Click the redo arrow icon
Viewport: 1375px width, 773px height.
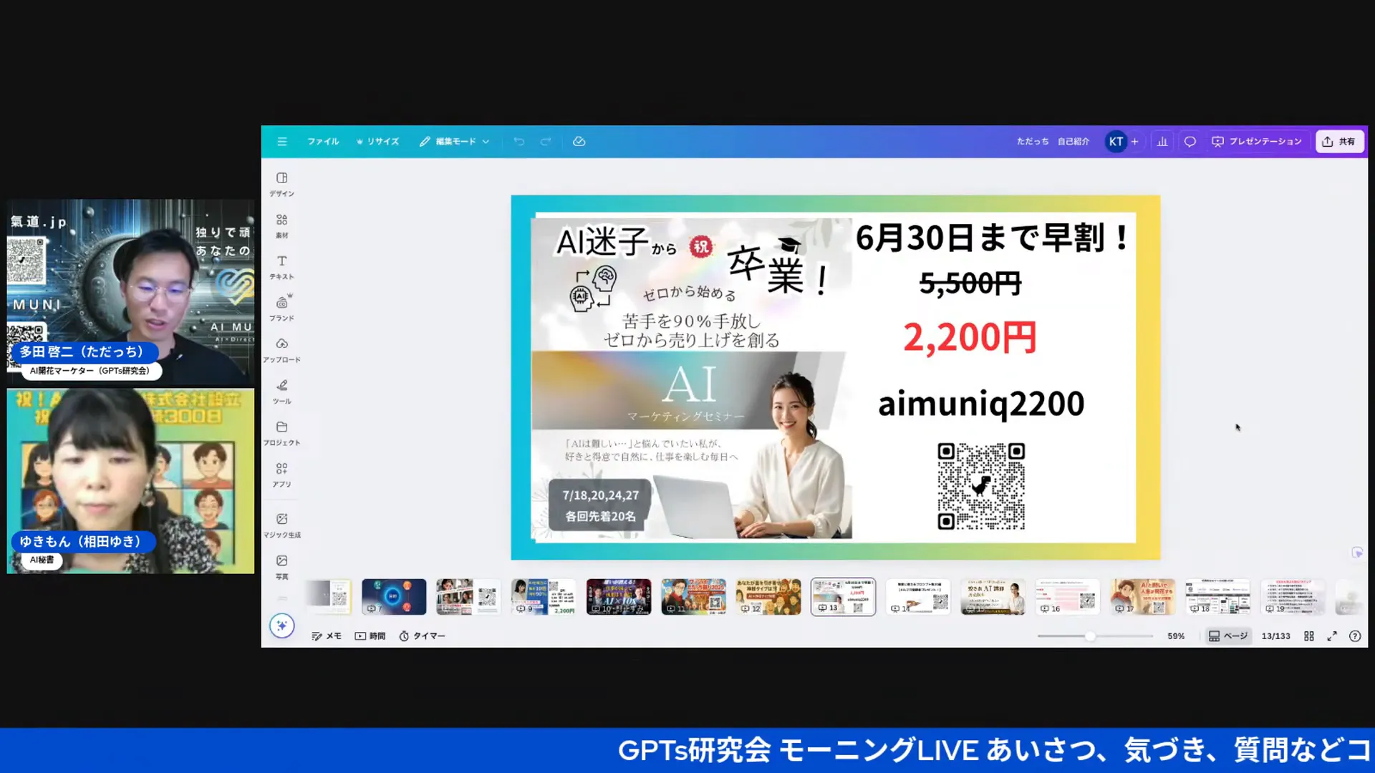(546, 142)
